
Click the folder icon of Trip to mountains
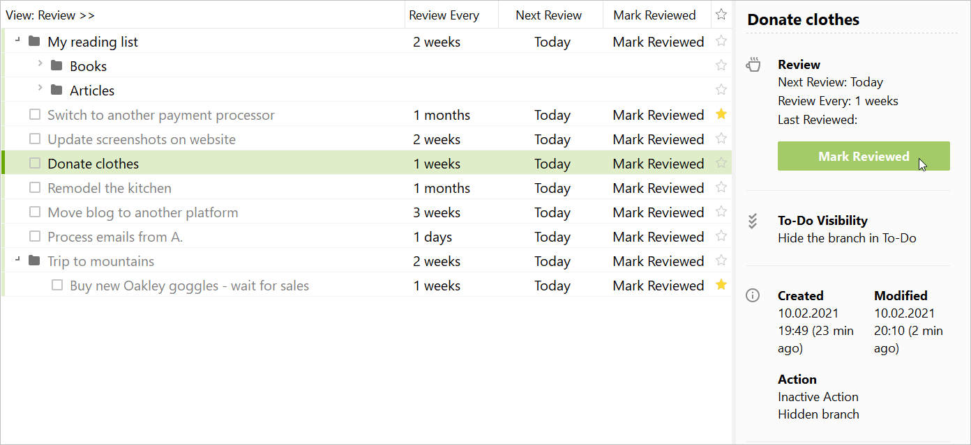pyautogui.click(x=34, y=260)
